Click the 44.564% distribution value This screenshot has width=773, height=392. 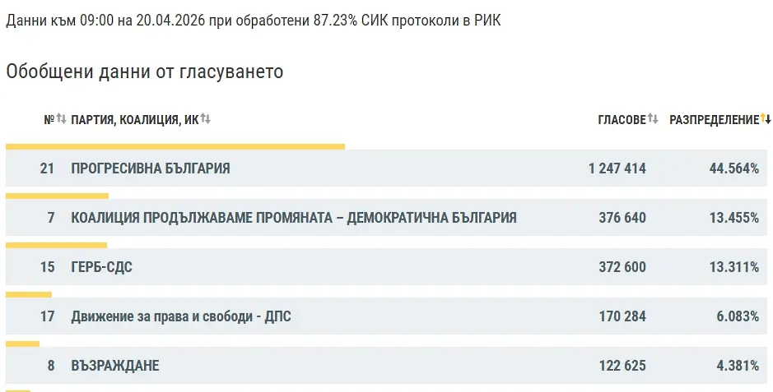point(733,168)
